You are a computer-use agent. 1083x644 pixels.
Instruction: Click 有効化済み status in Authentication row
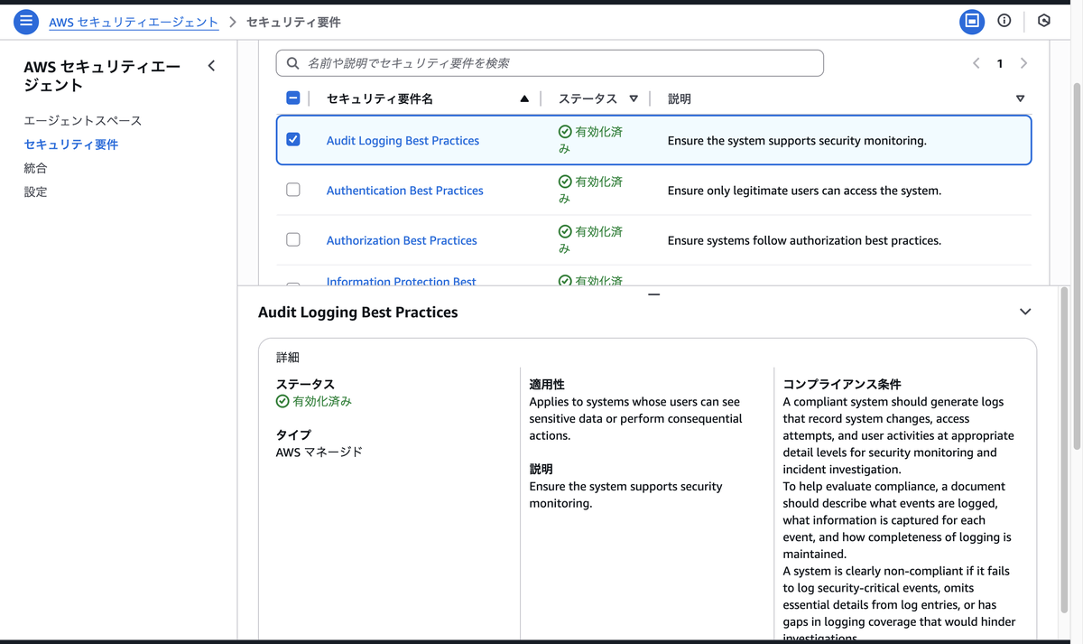pos(590,190)
